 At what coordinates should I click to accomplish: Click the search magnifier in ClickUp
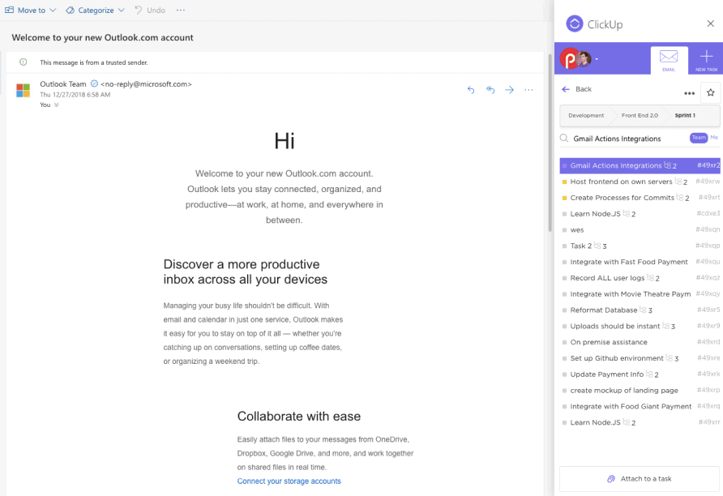point(565,139)
